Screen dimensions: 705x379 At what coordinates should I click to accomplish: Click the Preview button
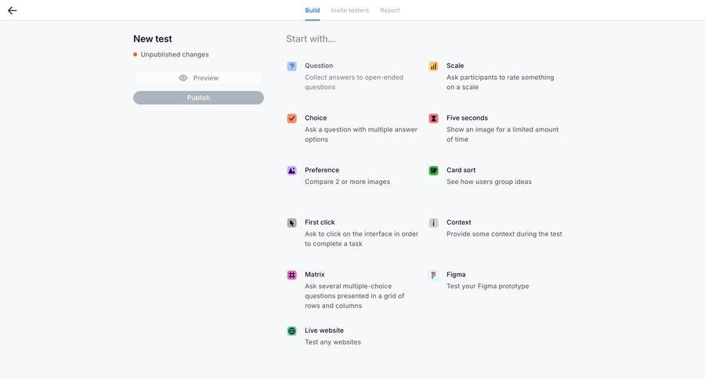coord(198,78)
